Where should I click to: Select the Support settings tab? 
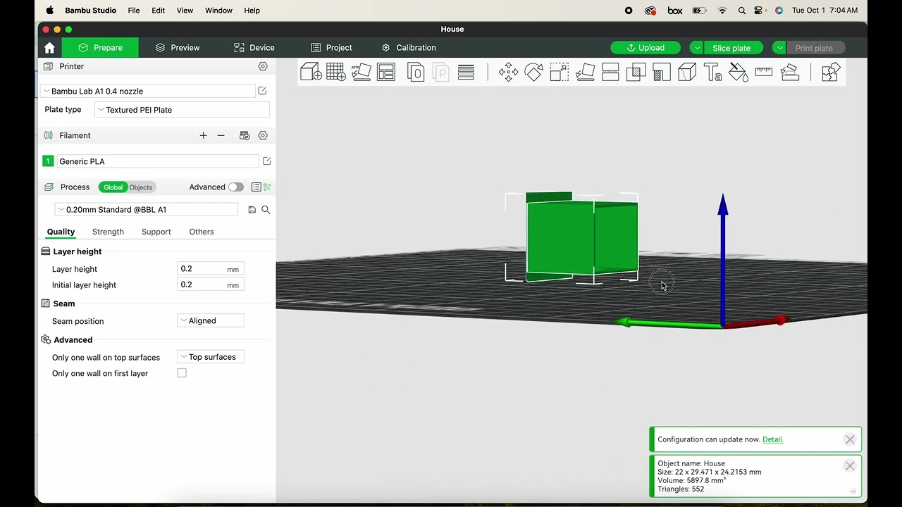point(156,232)
